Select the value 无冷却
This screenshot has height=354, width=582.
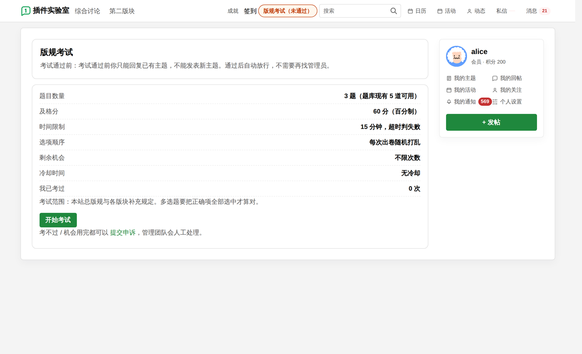tap(411, 173)
